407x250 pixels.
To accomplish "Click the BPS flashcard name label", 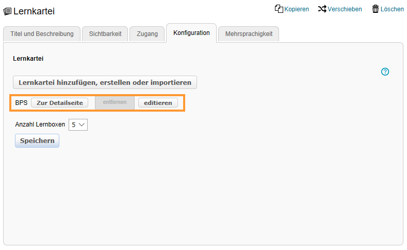I will coord(22,103).
